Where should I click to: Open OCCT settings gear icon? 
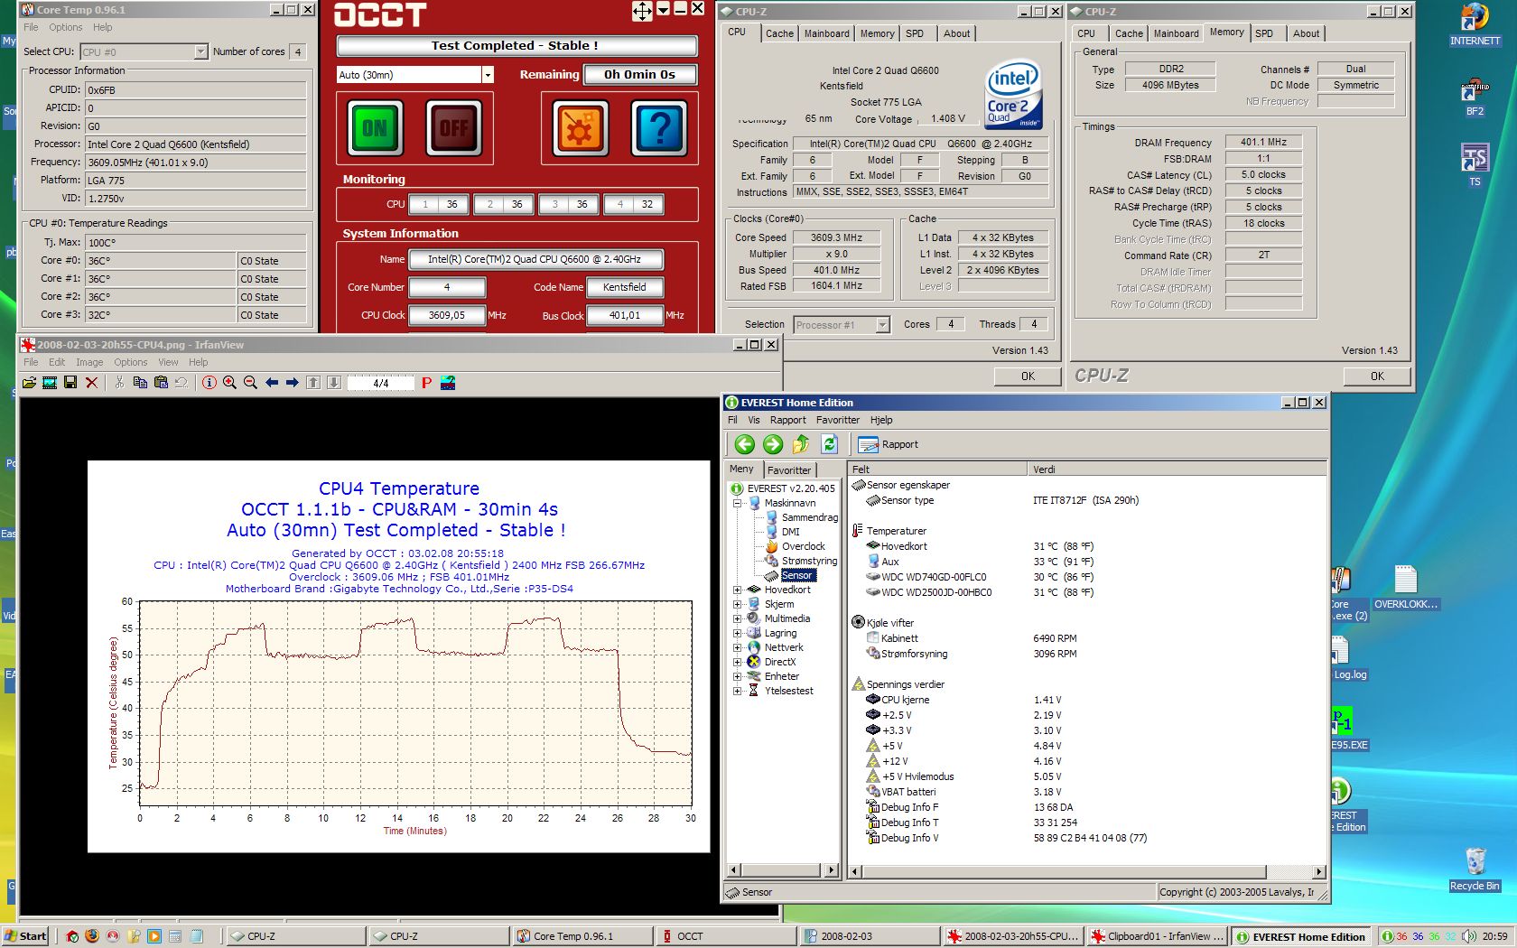(x=580, y=128)
